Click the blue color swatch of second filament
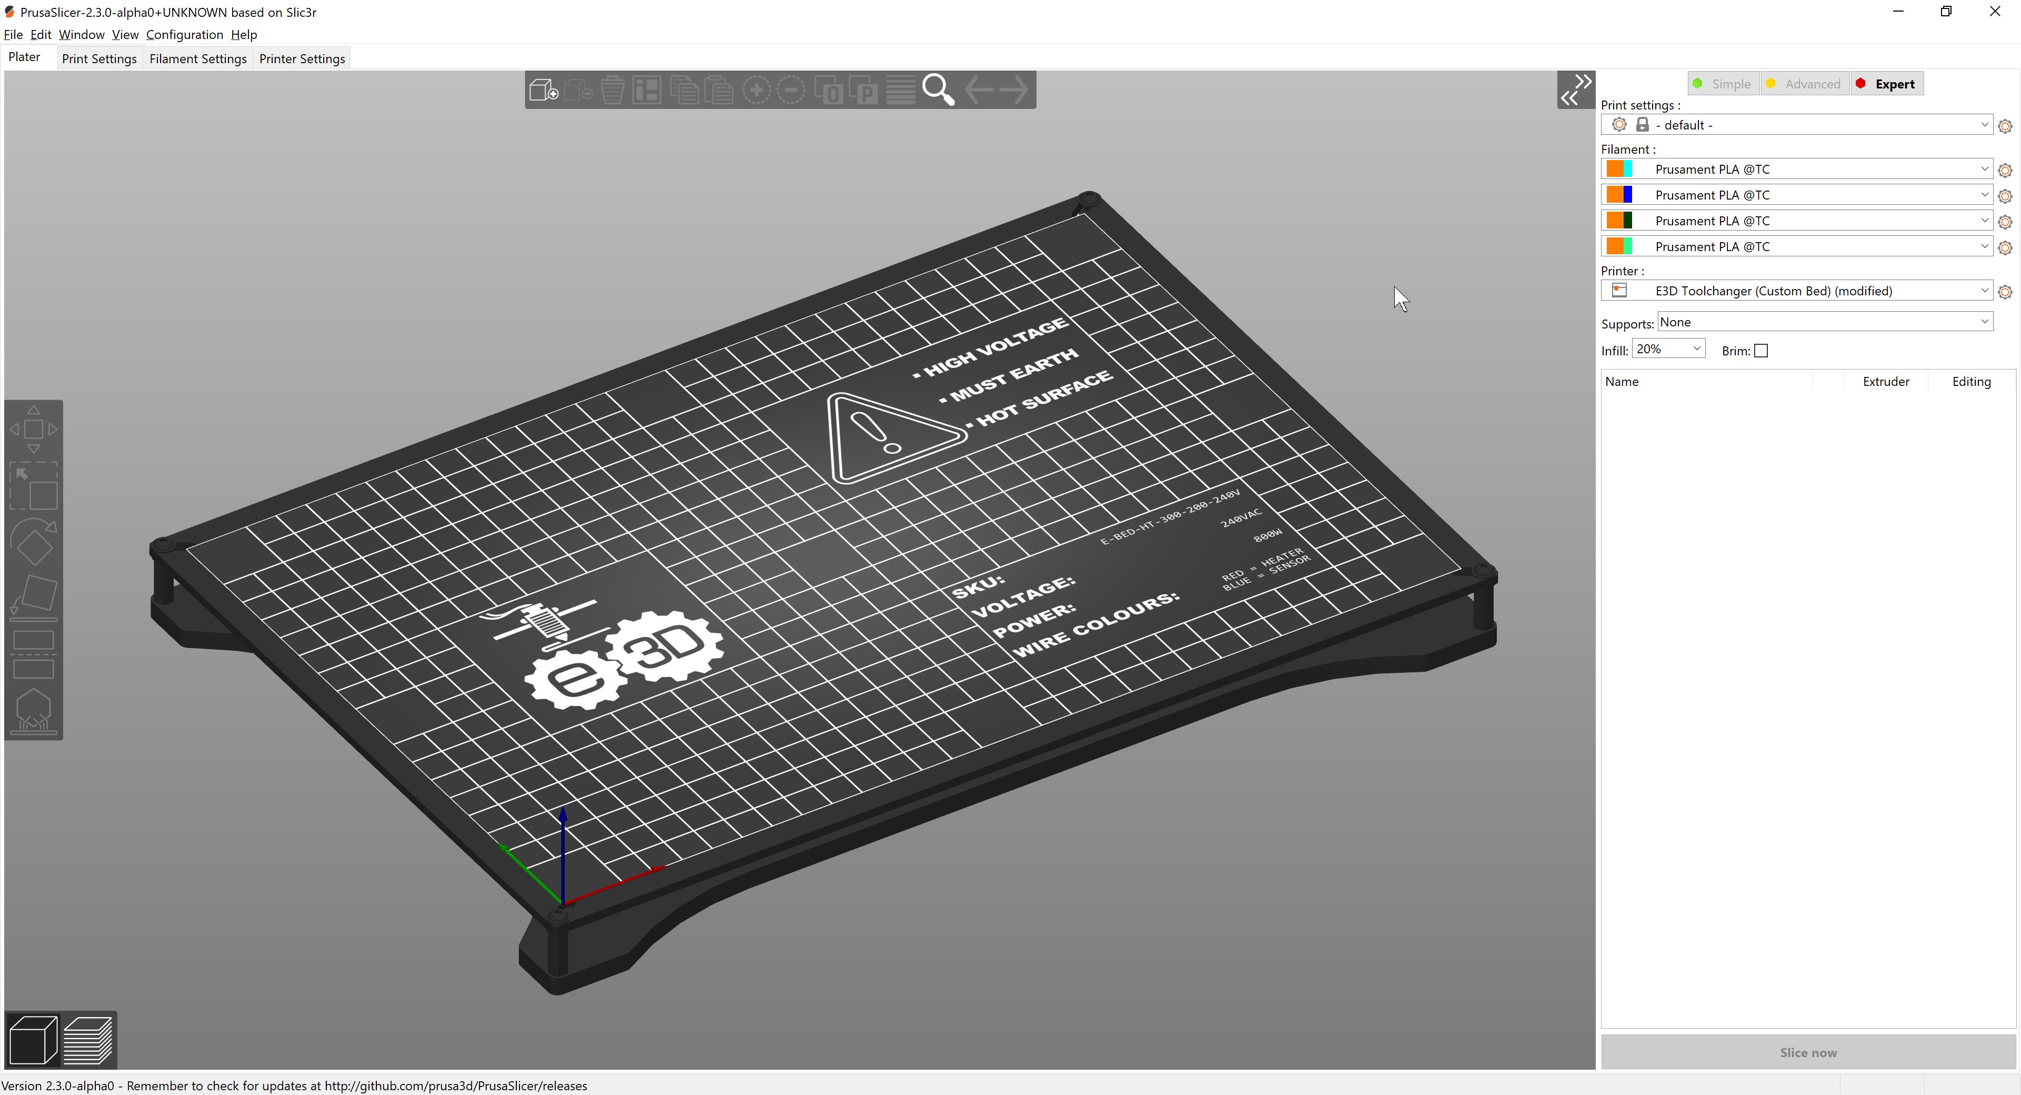 1628,195
